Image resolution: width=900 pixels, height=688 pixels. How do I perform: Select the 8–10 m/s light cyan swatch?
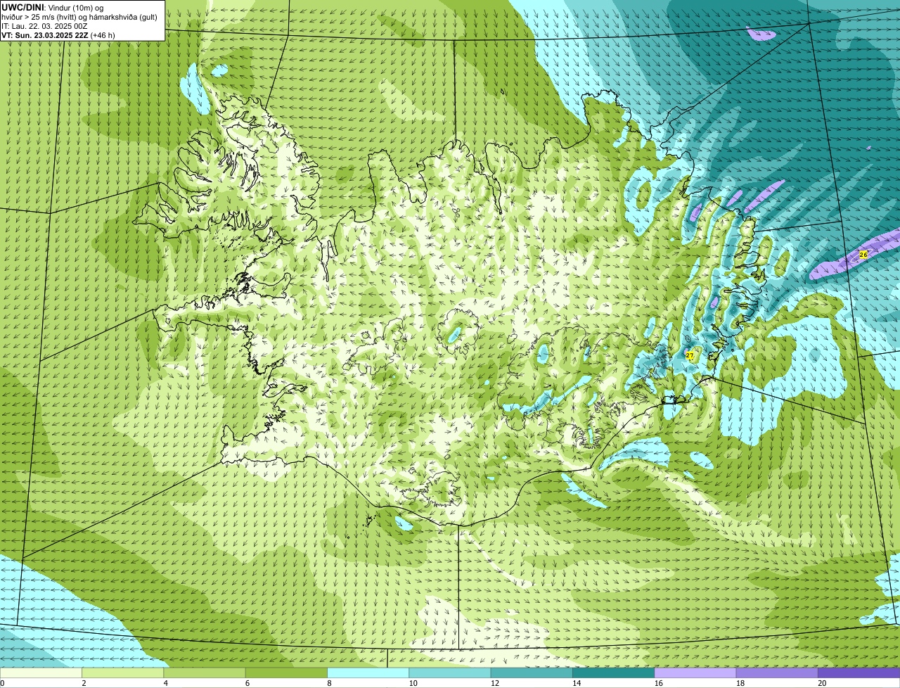(x=368, y=673)
